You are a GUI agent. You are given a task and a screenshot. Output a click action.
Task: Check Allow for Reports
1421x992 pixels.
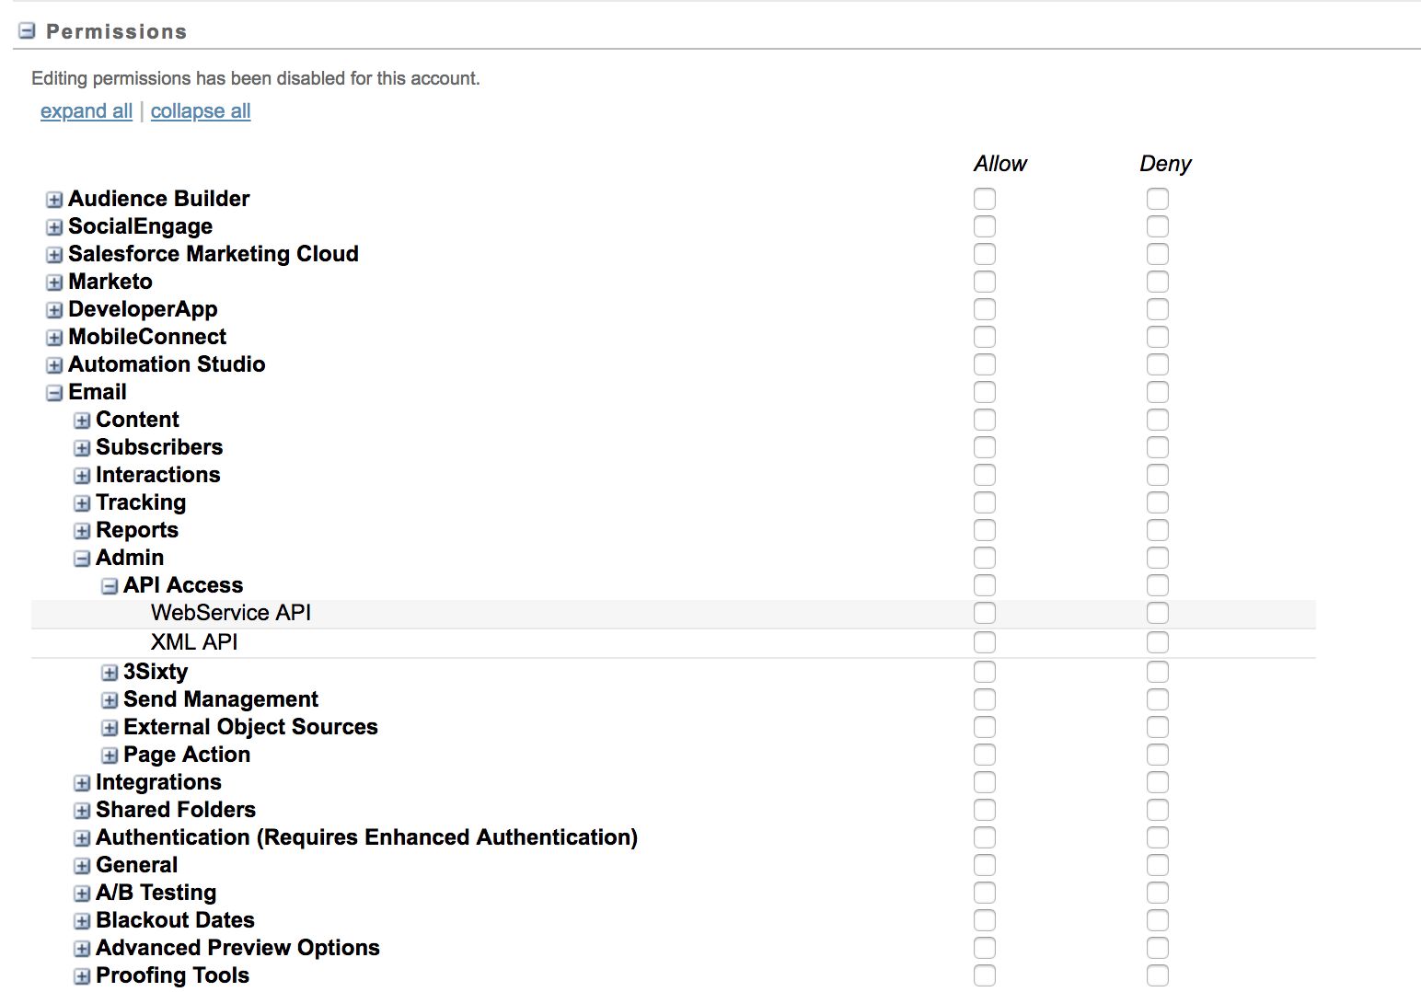(985, 530)
